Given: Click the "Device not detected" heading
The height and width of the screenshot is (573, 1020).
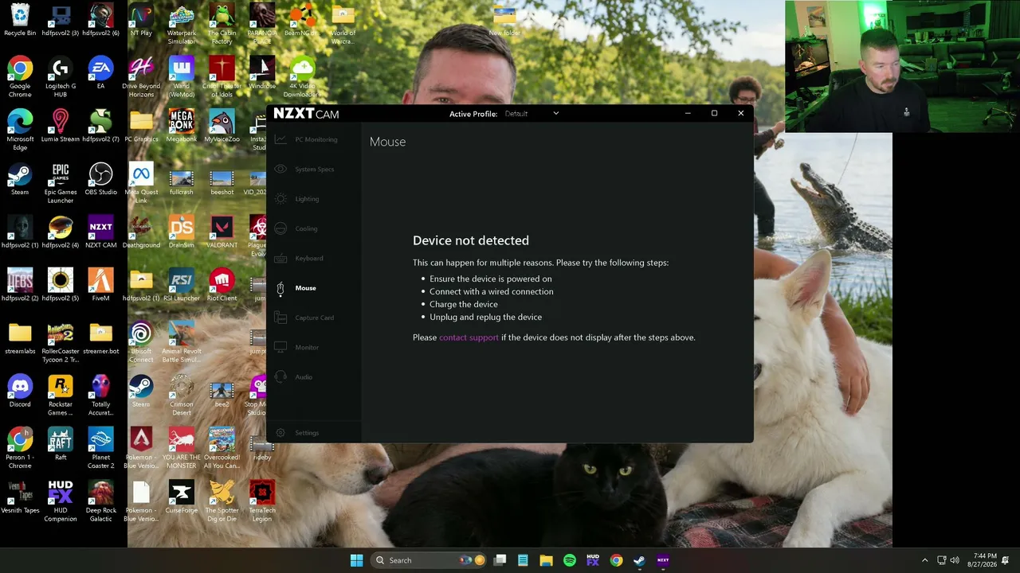Looking at the screenshot, I should click(471, 240).
